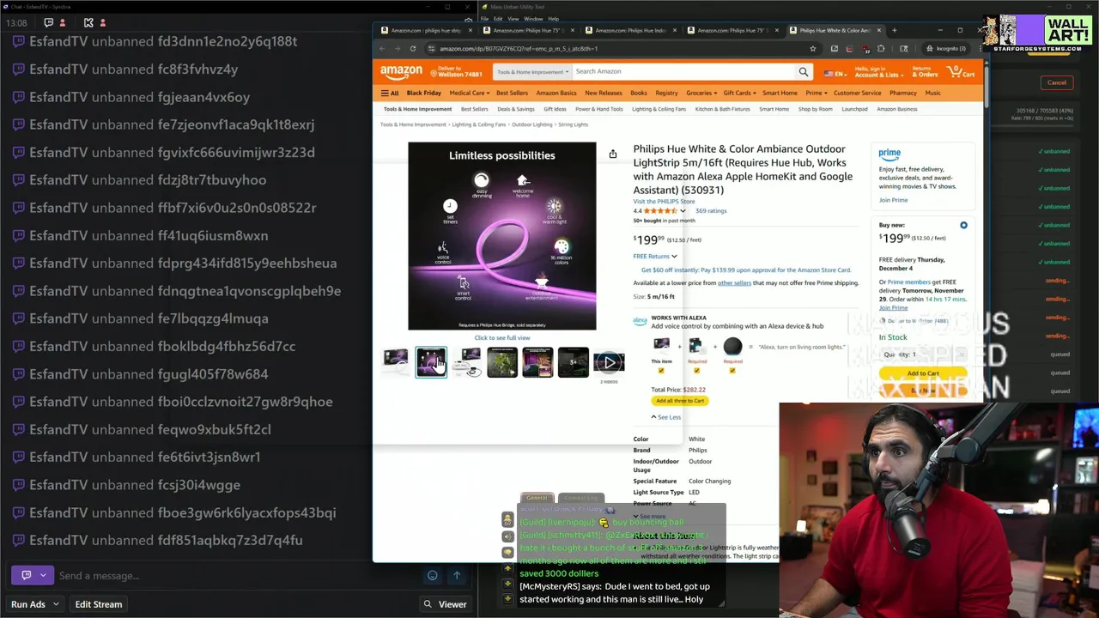Click the Join Prime link
The width and height of the screenshot is (1099, 618).
click(x=893, y=200)
